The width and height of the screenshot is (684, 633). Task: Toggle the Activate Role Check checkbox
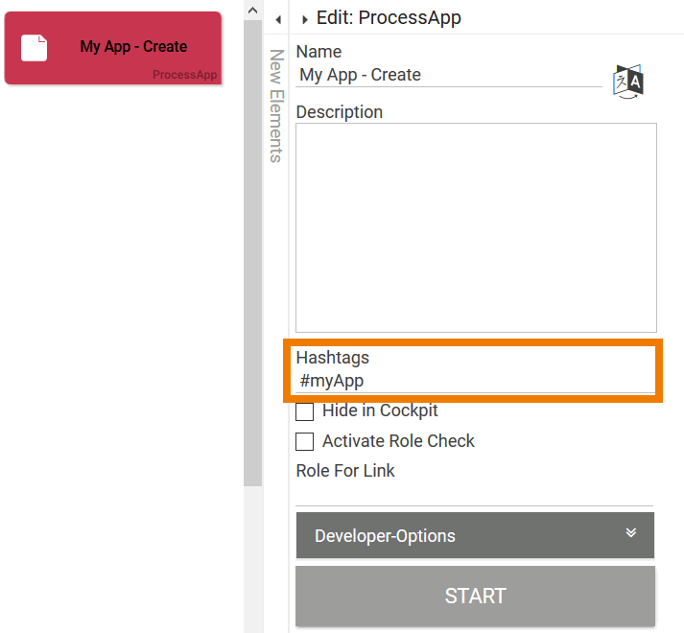coord(305,442)
